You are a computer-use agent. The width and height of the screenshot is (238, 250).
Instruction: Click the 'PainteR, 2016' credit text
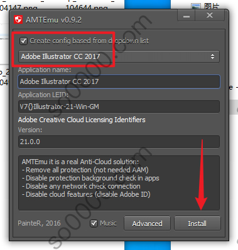[39, 223]
